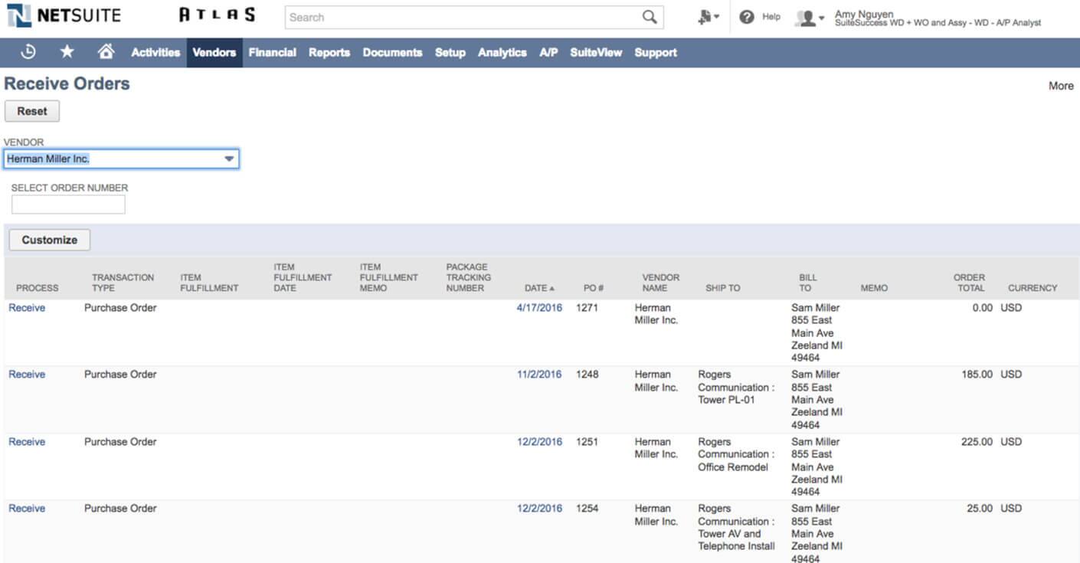Screen dimensions: 1080x563
Task: Click the Ship To column header
Action: coord(723,288)
